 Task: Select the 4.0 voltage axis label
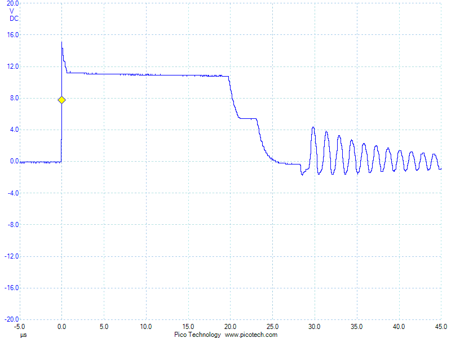click(x=14, y=130)
